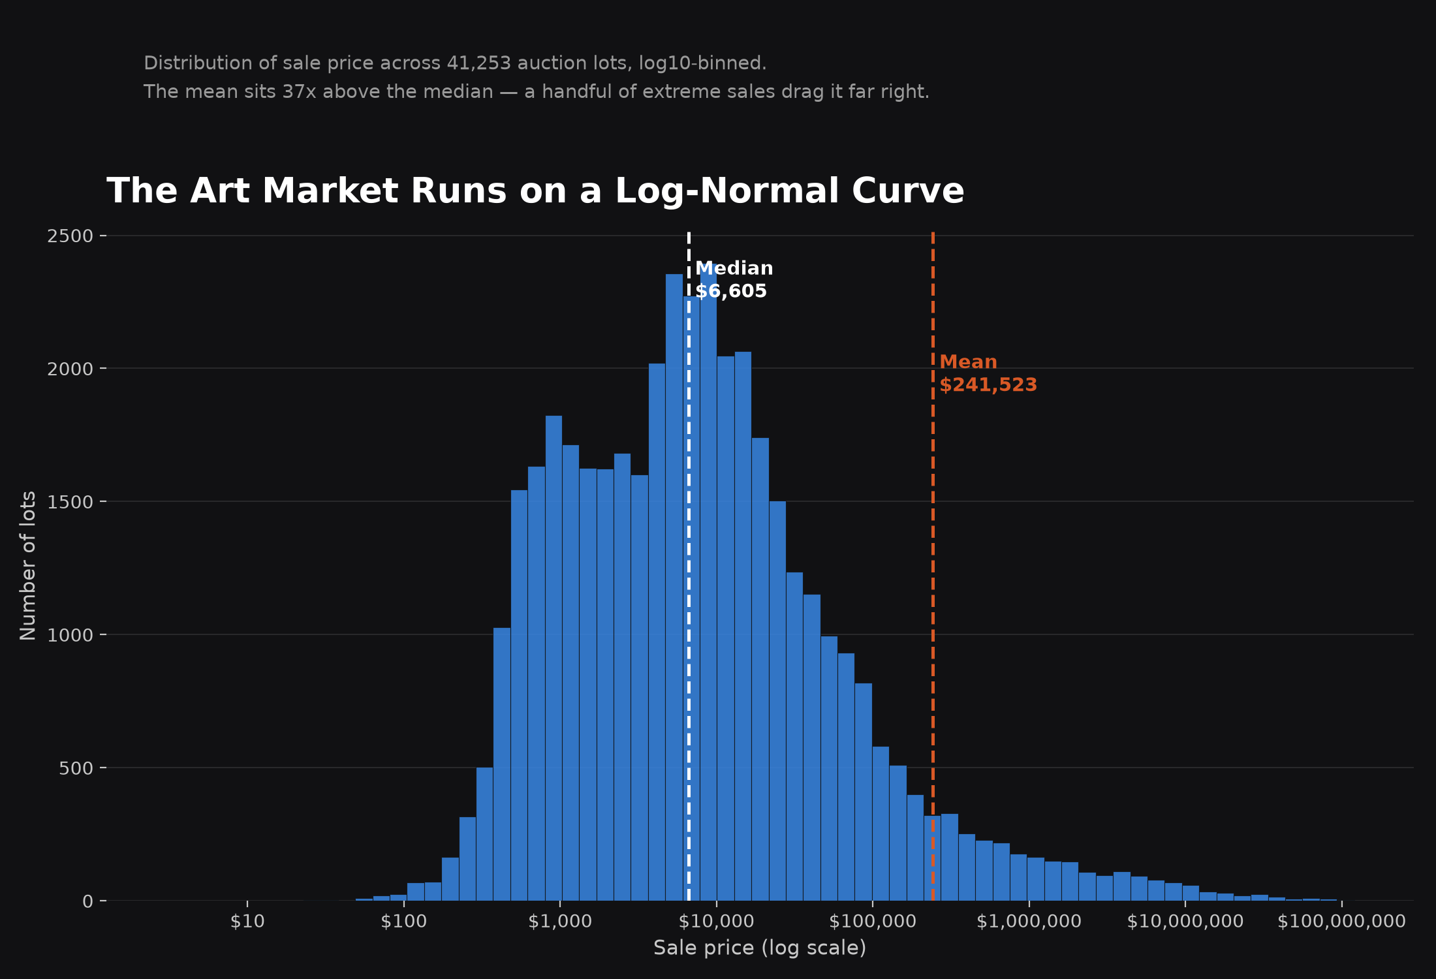Click the y-axis tick label '1500'
The image size is (1436, 979).
click(x=70, y=503)
